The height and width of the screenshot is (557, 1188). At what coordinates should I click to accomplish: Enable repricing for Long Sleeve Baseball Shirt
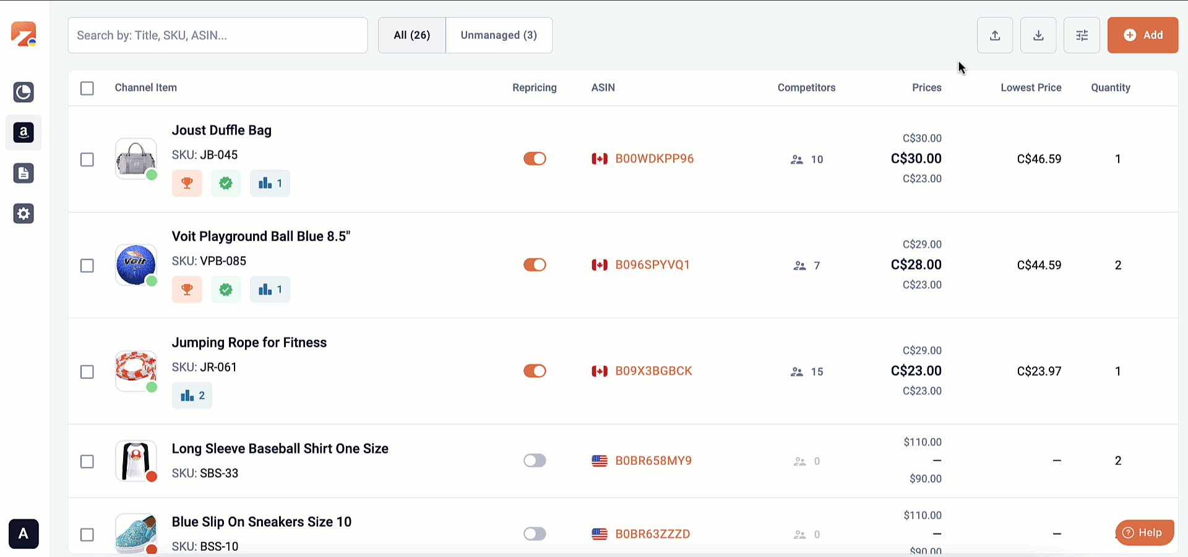point(535,461)
